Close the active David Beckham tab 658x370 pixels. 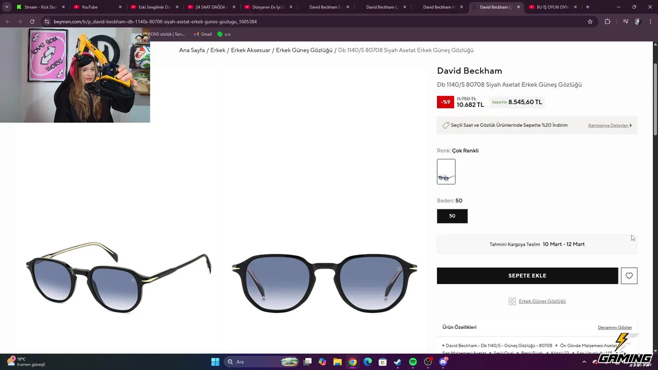click(x=518, y=7)
